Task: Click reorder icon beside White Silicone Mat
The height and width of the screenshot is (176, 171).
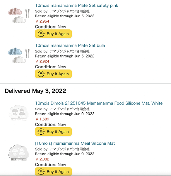Action: [41, 131]
